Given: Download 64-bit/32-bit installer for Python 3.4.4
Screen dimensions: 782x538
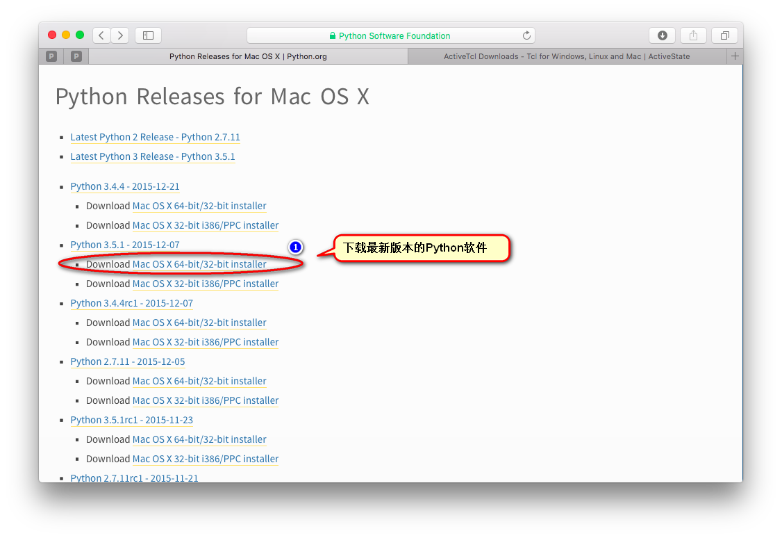Looking at the screenshot, I should tap(199, 206).
